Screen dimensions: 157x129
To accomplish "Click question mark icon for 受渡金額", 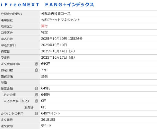I will [37, 89].
